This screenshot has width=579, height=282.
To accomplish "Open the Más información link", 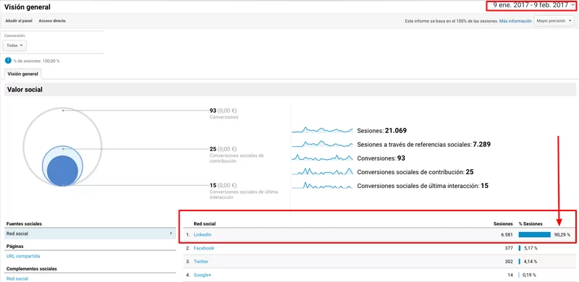I will pos(515,21).
